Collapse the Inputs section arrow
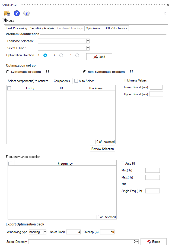172x248 pixels. [4, 20]
